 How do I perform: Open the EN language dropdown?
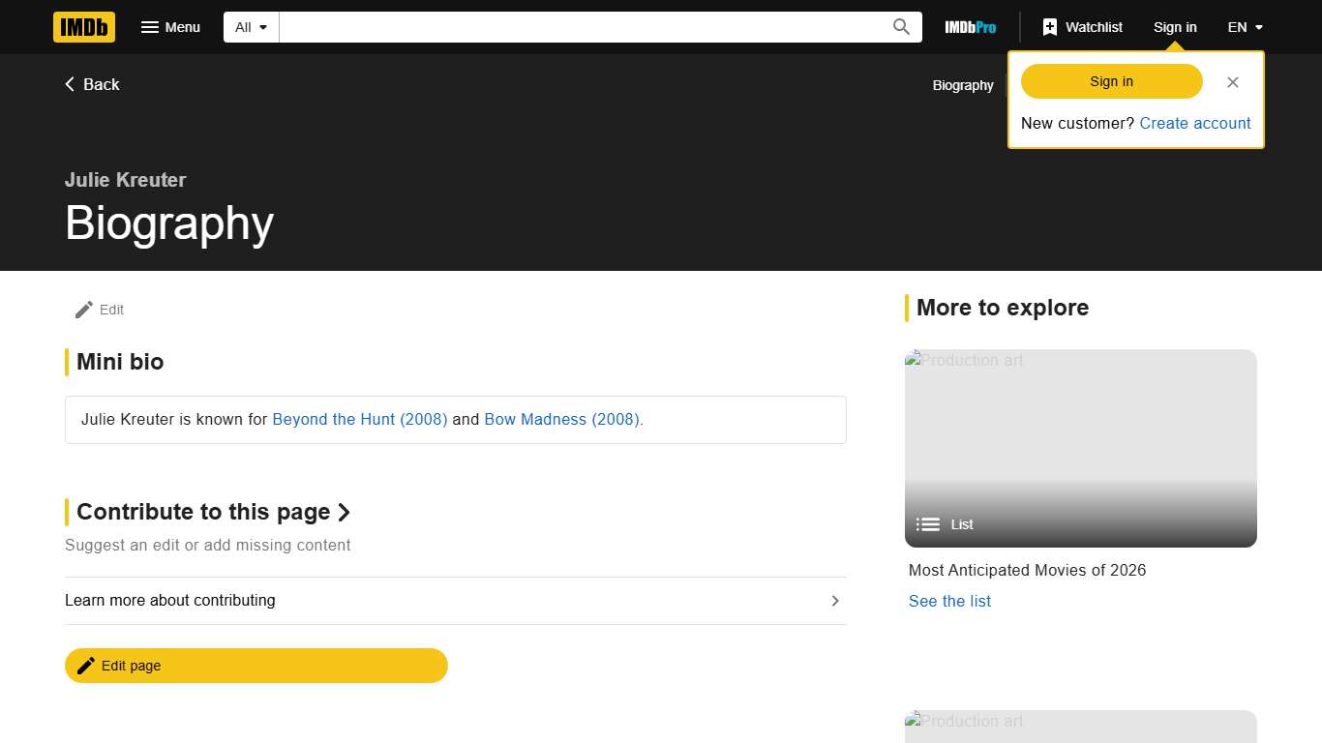[x=1245, y=27]
